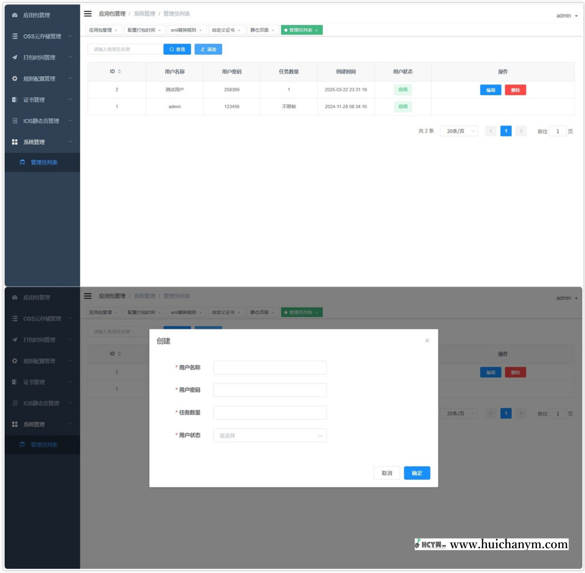Close the undimmed 自定义证书 tab via its x
Image resolution: width=585 pixels, height=573 pixels.
239,30
